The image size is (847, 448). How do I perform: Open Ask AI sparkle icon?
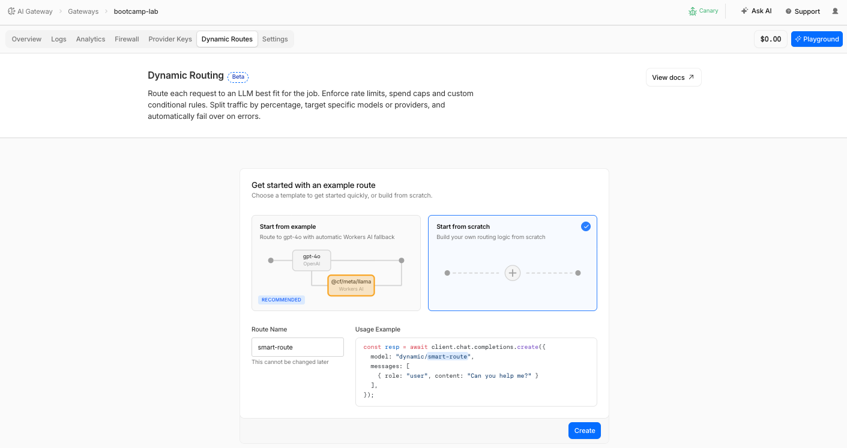click(x=744, y=11)
